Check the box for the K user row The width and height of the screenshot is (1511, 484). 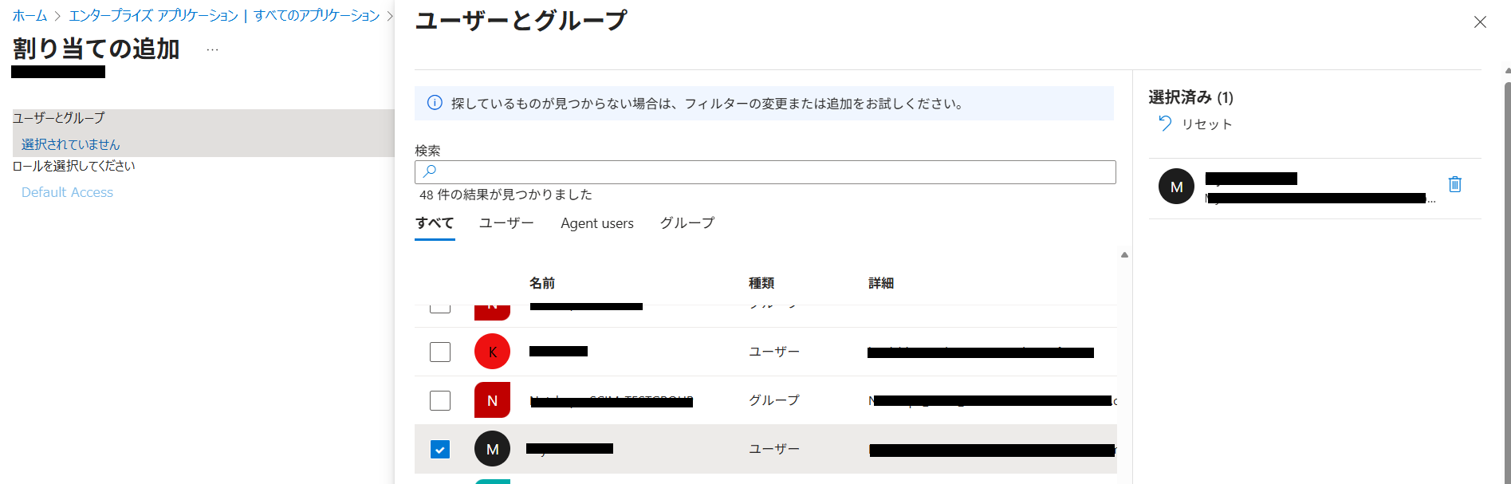pyautogui.click(x=440, y=352)
